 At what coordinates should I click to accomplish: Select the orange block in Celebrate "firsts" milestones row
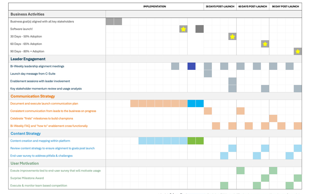[273, 118]
